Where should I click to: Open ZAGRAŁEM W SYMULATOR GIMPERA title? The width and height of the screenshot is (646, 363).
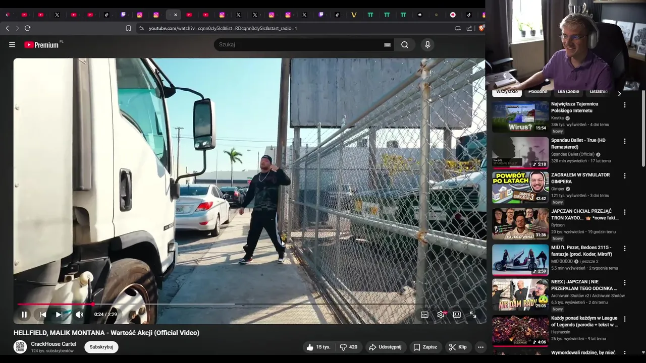tap(580, 178)
